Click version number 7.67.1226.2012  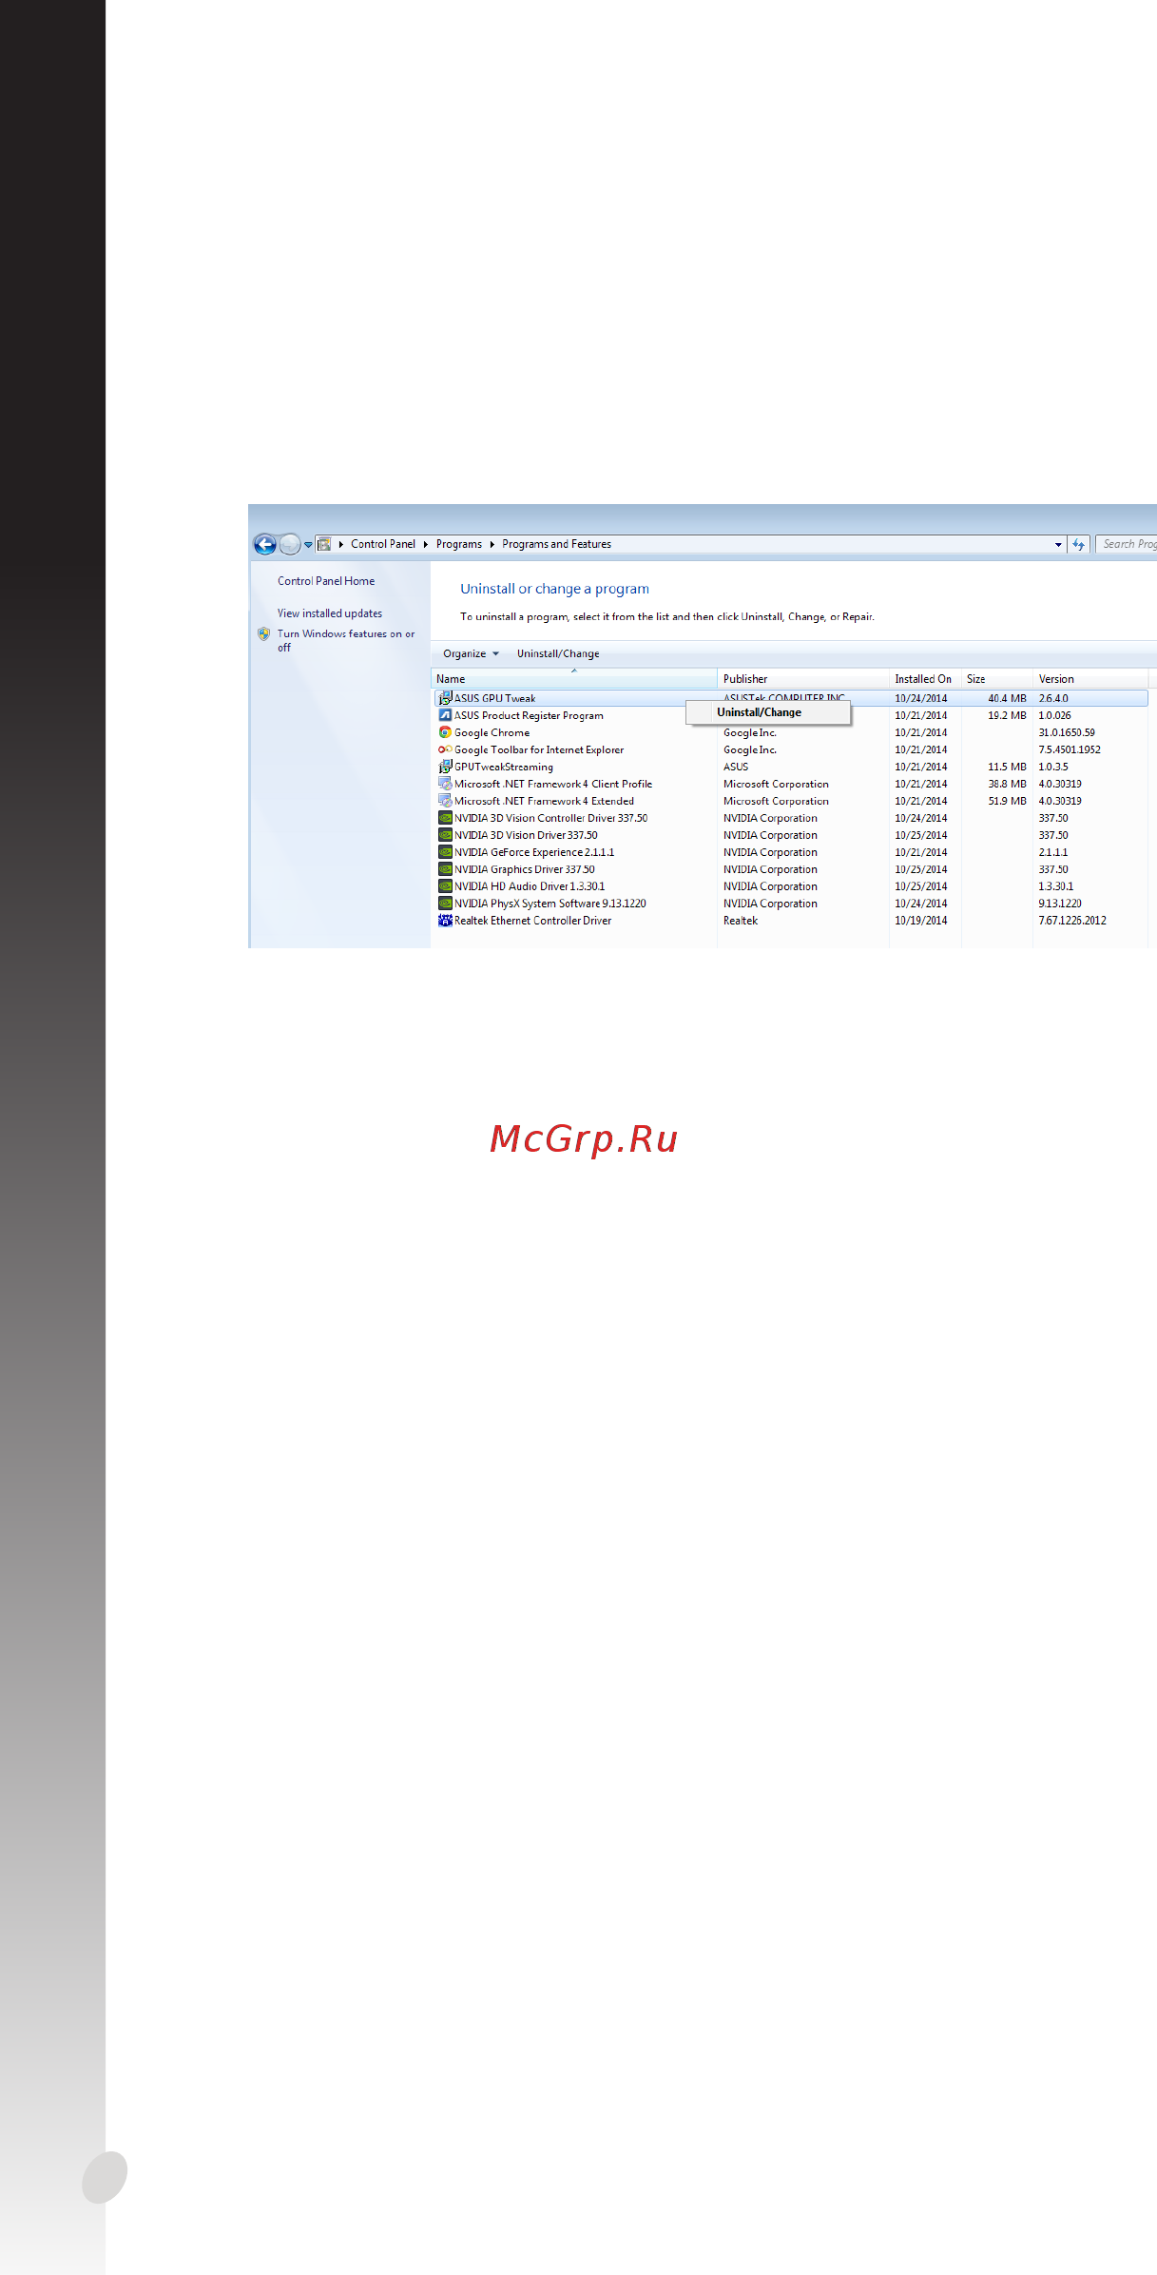[1072, 921]
